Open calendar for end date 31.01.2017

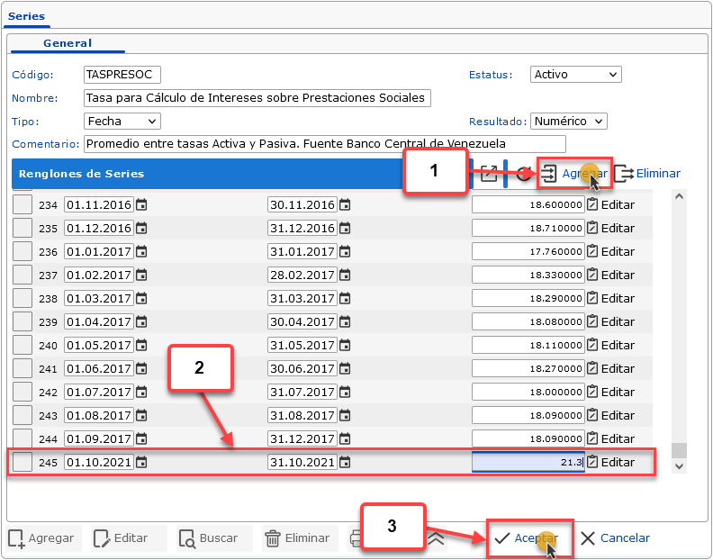click(345, 251)
